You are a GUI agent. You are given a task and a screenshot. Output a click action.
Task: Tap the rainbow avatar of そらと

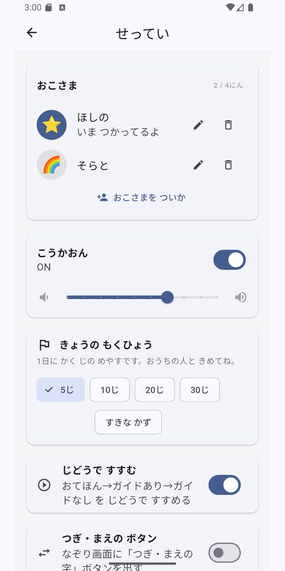coord(52,165)
